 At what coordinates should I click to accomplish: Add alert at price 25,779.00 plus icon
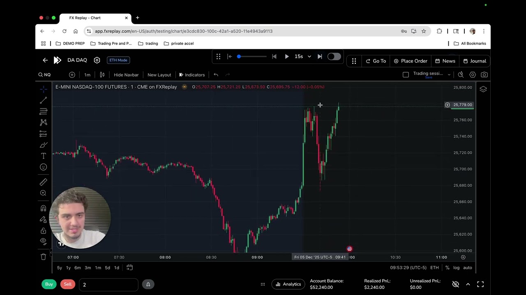447,105
